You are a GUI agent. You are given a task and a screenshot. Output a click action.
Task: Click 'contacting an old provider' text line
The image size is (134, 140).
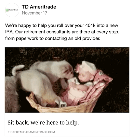click(x=73, y=38)
